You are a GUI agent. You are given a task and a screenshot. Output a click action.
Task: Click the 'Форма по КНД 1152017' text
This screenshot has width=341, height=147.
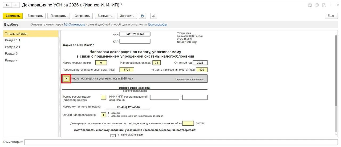78,45
